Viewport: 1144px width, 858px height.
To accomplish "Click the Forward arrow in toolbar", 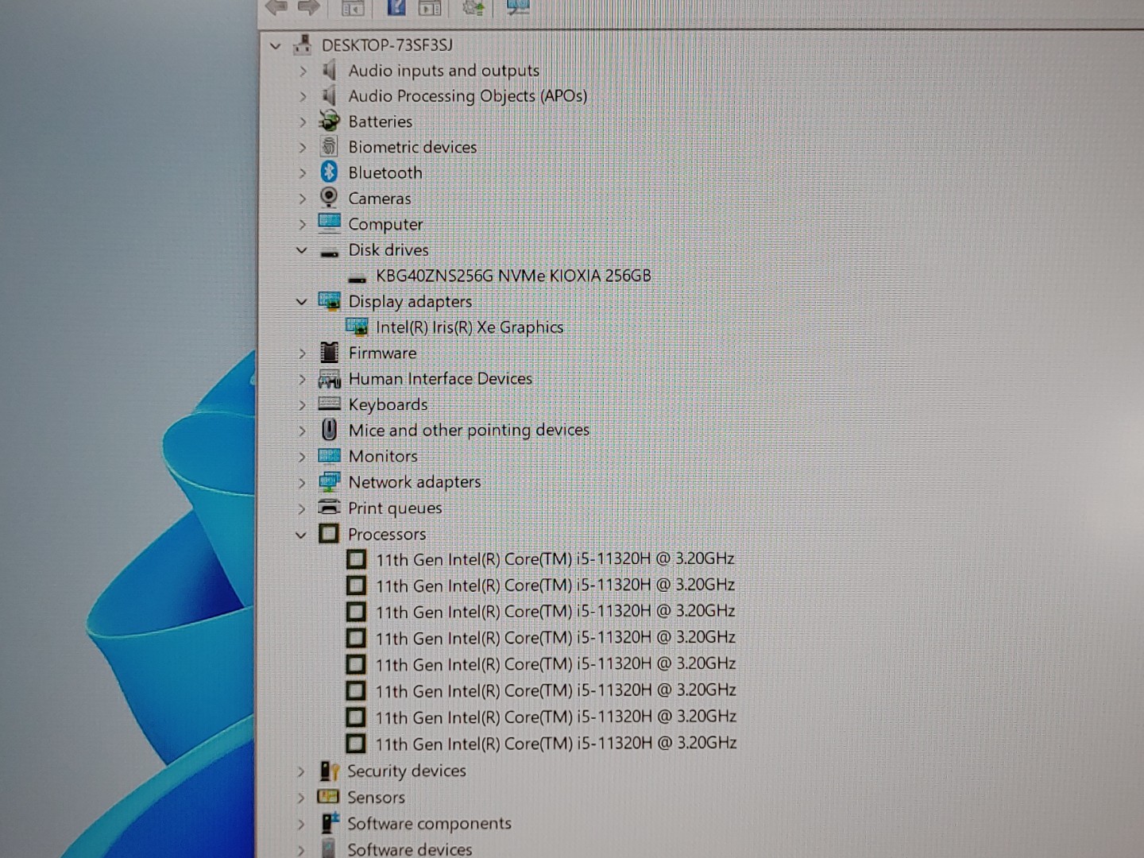I will click(x=308, y=7).
